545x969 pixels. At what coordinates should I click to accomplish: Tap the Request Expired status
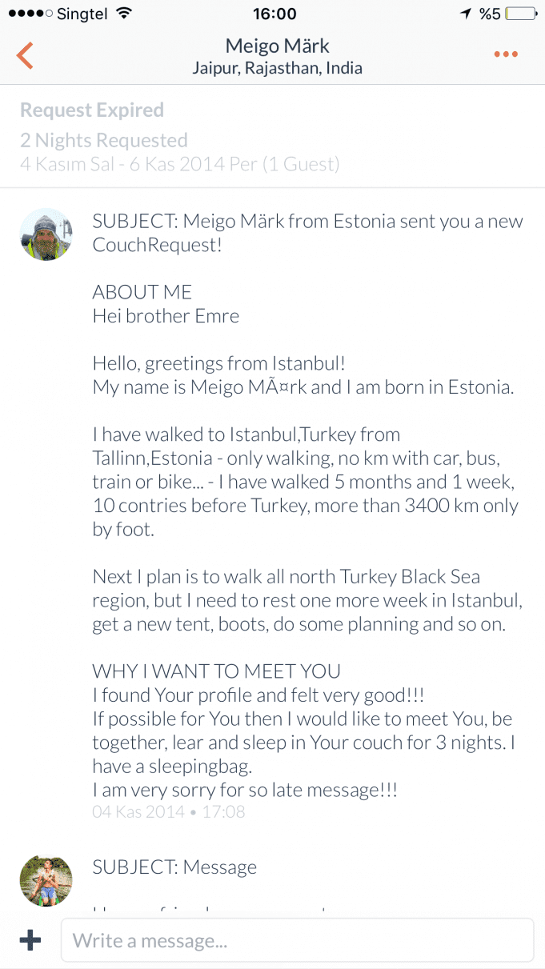click(92, 110)
